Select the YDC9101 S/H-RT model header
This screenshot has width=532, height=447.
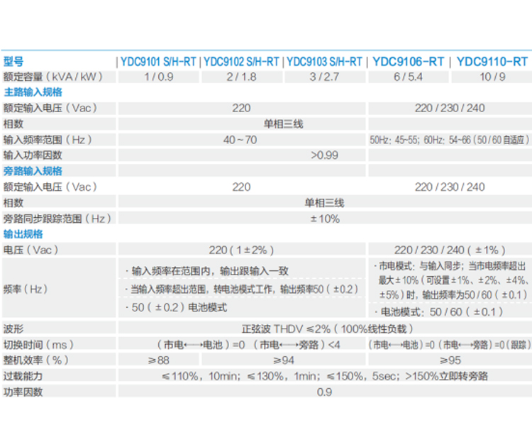coord(158,62)
